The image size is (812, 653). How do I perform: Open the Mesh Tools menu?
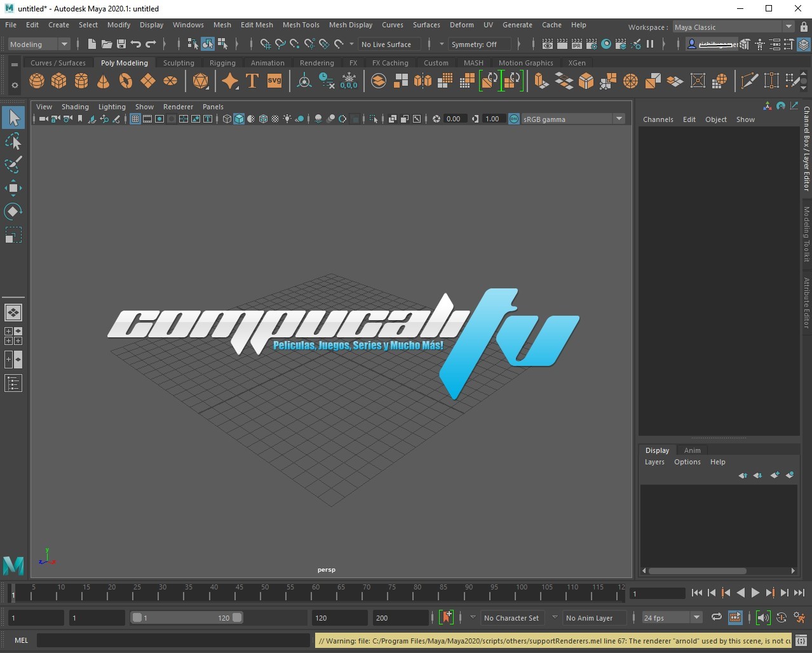coord(301,25)
